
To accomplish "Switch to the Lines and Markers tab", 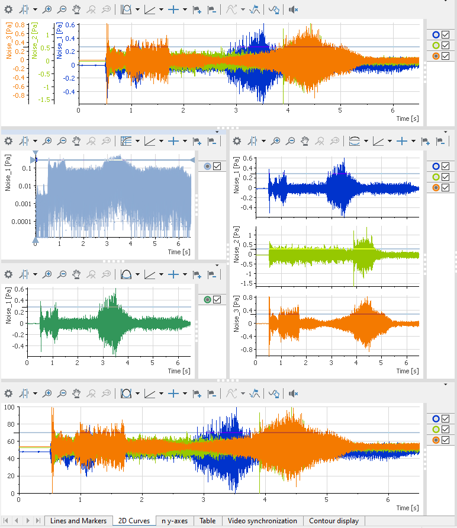I will pos(78,521).
